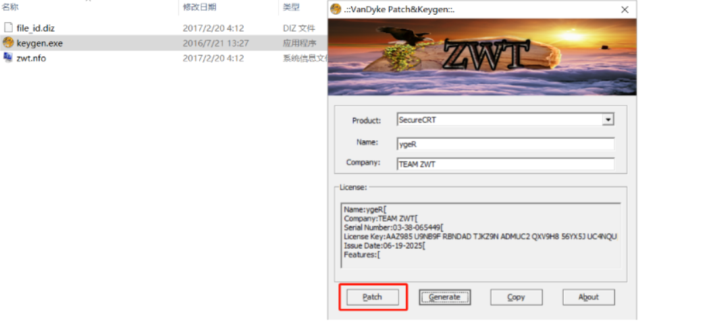
Task: Open the About dialog button
Action: point(588,297)
